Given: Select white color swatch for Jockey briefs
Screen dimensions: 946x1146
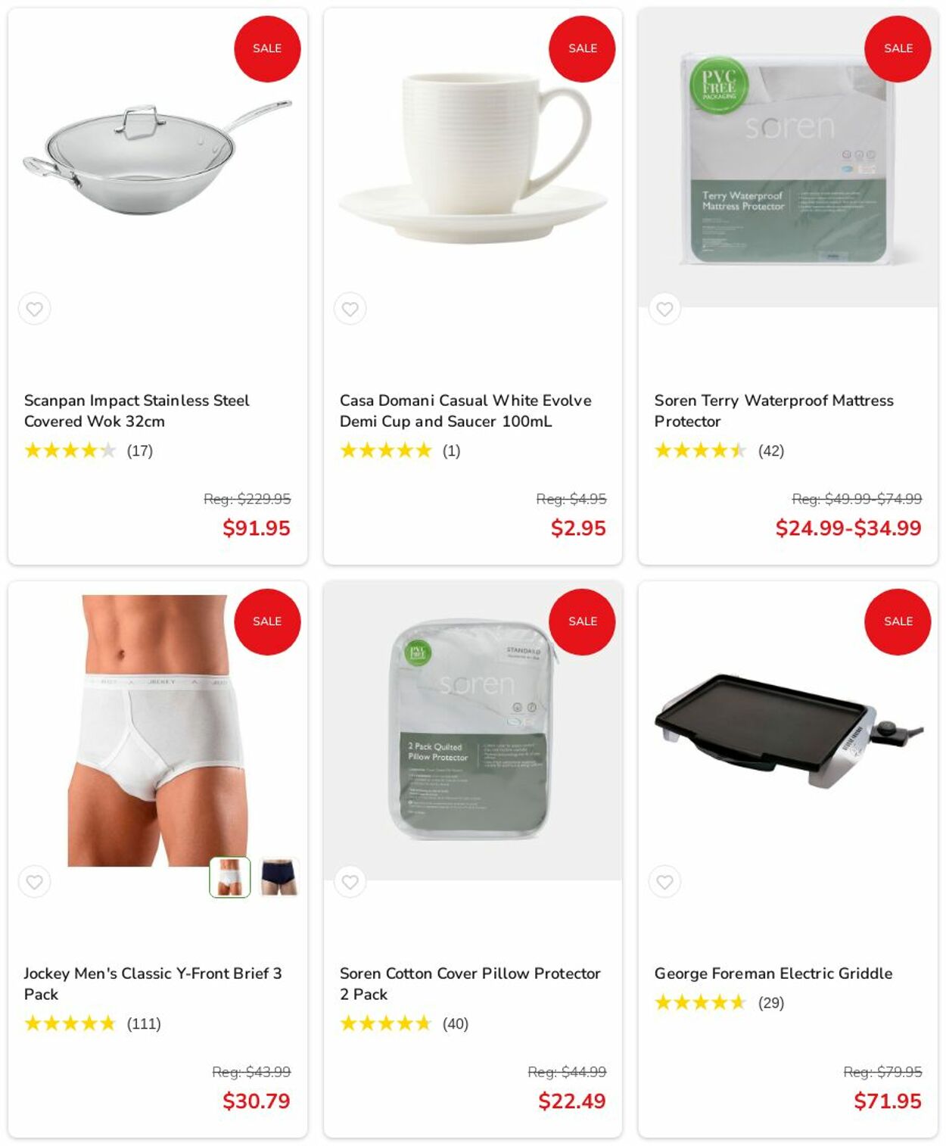Looking at the screenshot, I should pyautogui.click(x=230, y=877).
